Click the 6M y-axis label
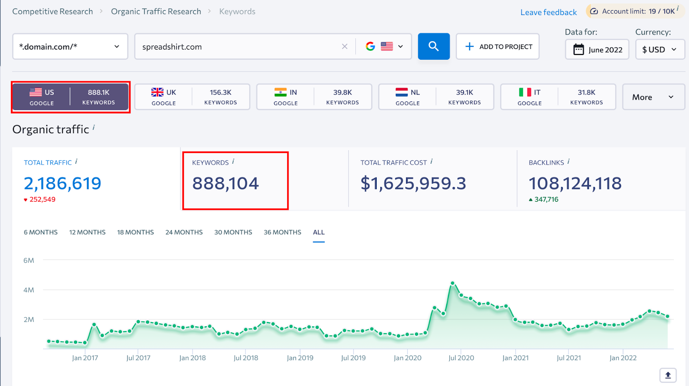Screen dimensions: 689x386 click(x=29, y=260)
